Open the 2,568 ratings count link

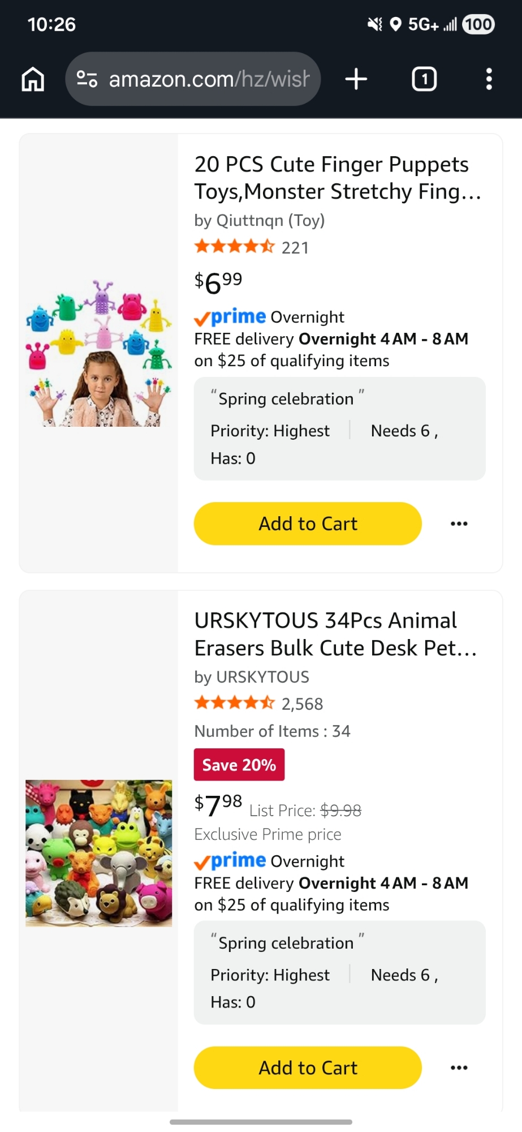coord(303,704)
